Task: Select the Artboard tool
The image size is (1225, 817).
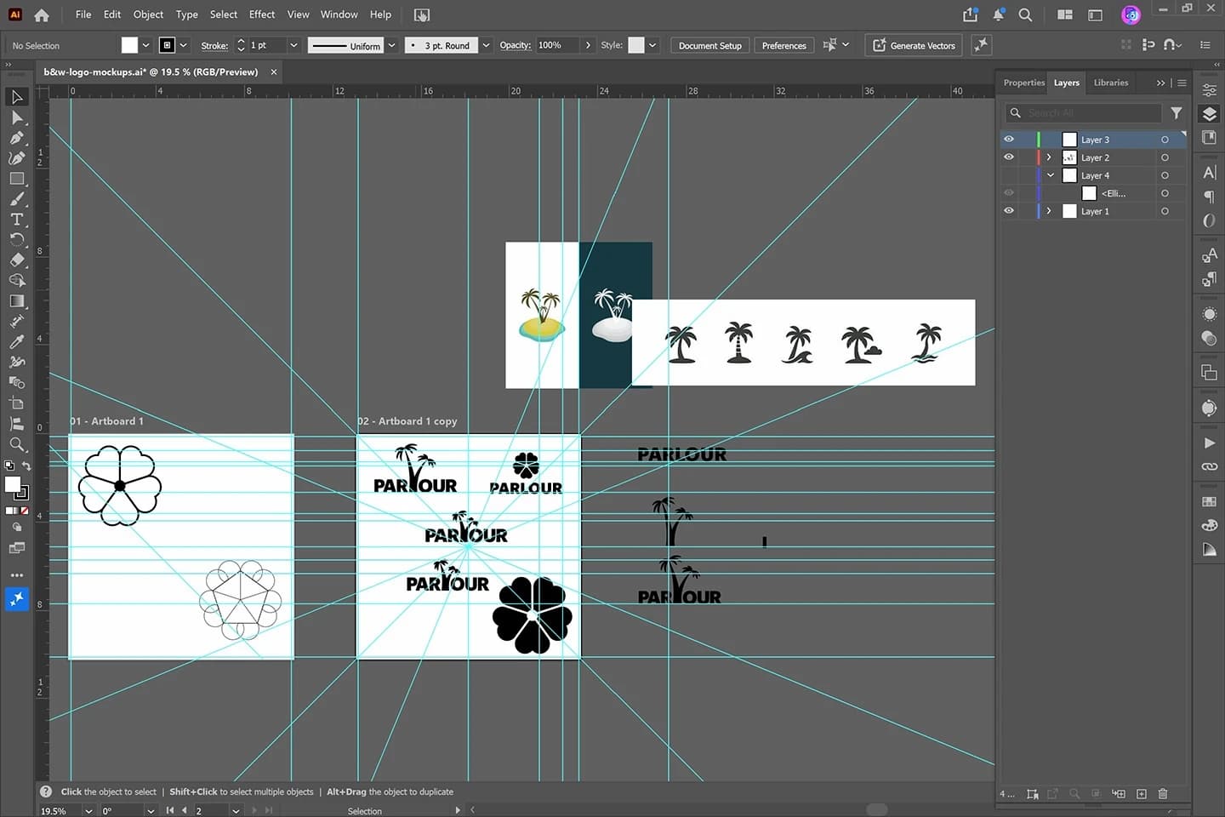Action: coord(17,403)
